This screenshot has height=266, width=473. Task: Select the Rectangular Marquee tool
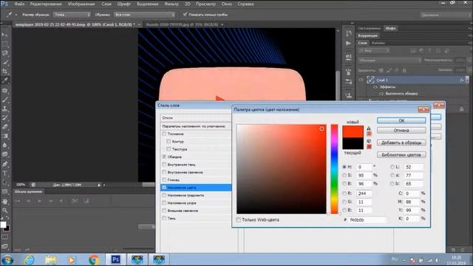click(x=5, y=44)
